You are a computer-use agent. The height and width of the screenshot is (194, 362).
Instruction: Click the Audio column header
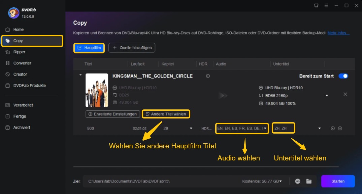pyautogui.click(x=221, y=64)
